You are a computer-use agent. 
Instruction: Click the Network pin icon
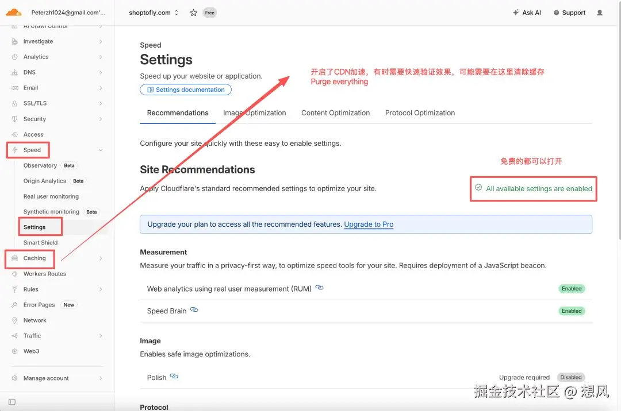coord(14,320)
